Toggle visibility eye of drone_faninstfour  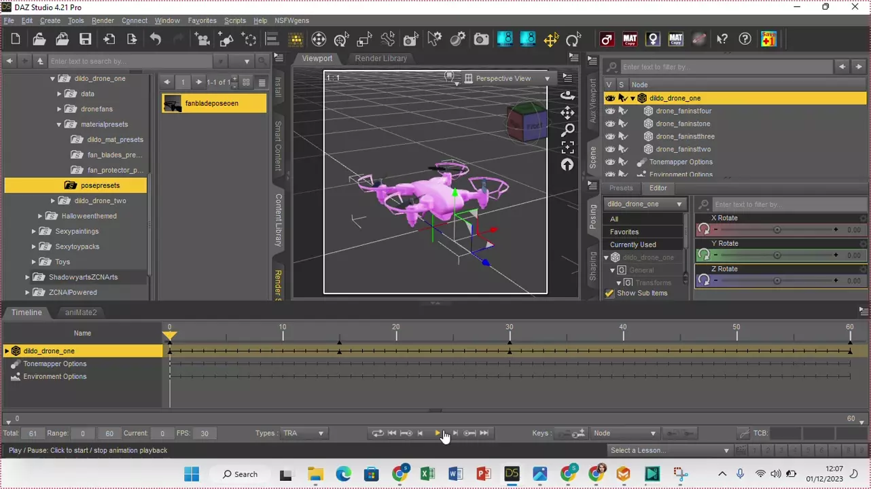pyautogui.click(x=609, y=111)
